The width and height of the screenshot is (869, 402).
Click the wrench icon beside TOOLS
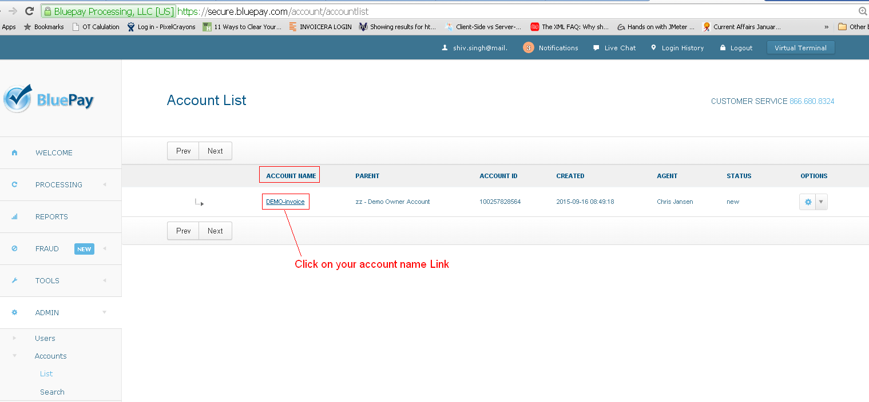tap(15, 280)
